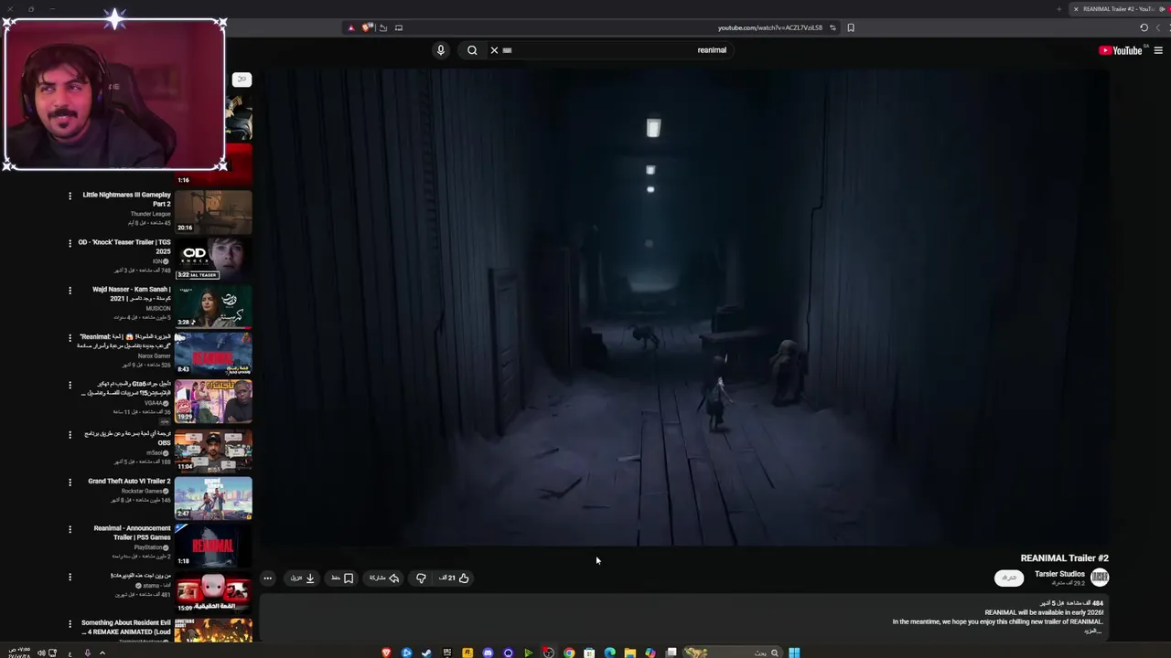Open Microsoft Edge from the taskbar

610,653
